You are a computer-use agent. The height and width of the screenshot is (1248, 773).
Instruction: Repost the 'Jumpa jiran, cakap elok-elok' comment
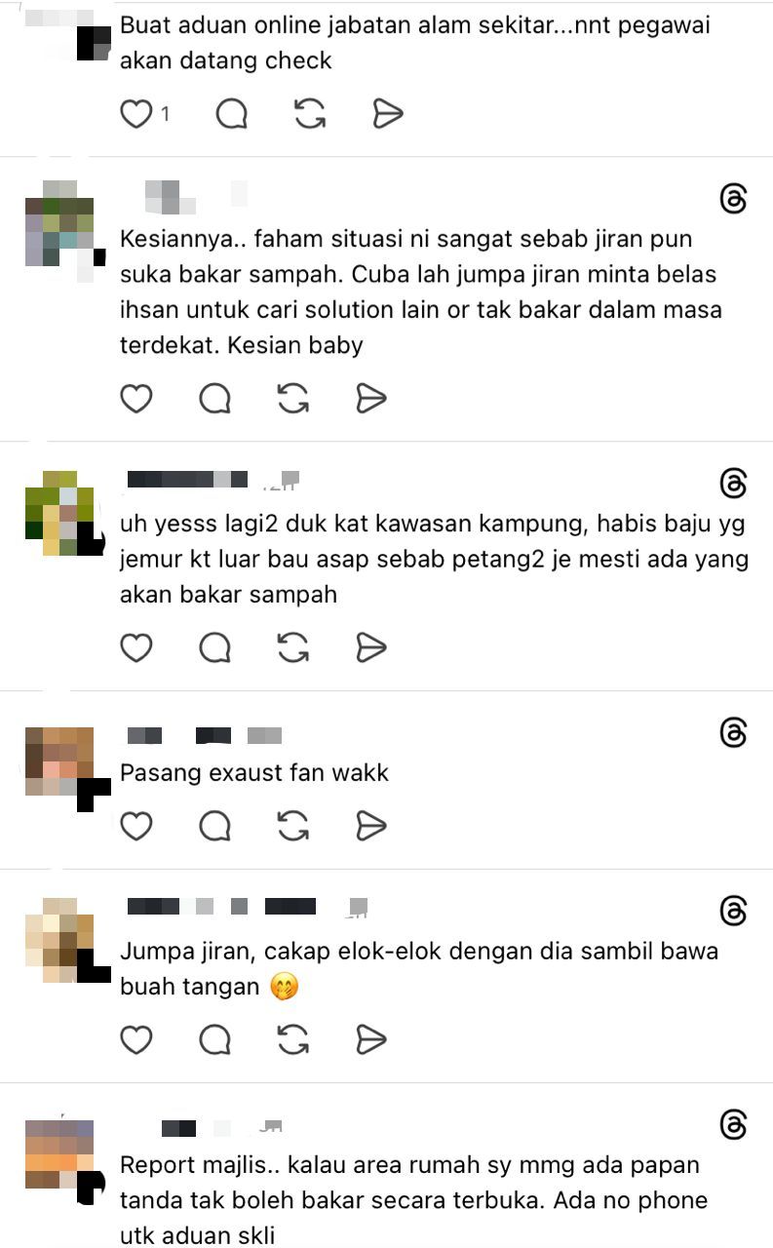point(292,1039)
